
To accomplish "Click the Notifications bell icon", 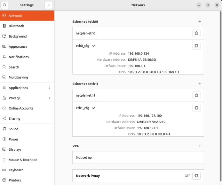I will click(x=4, y=57).
